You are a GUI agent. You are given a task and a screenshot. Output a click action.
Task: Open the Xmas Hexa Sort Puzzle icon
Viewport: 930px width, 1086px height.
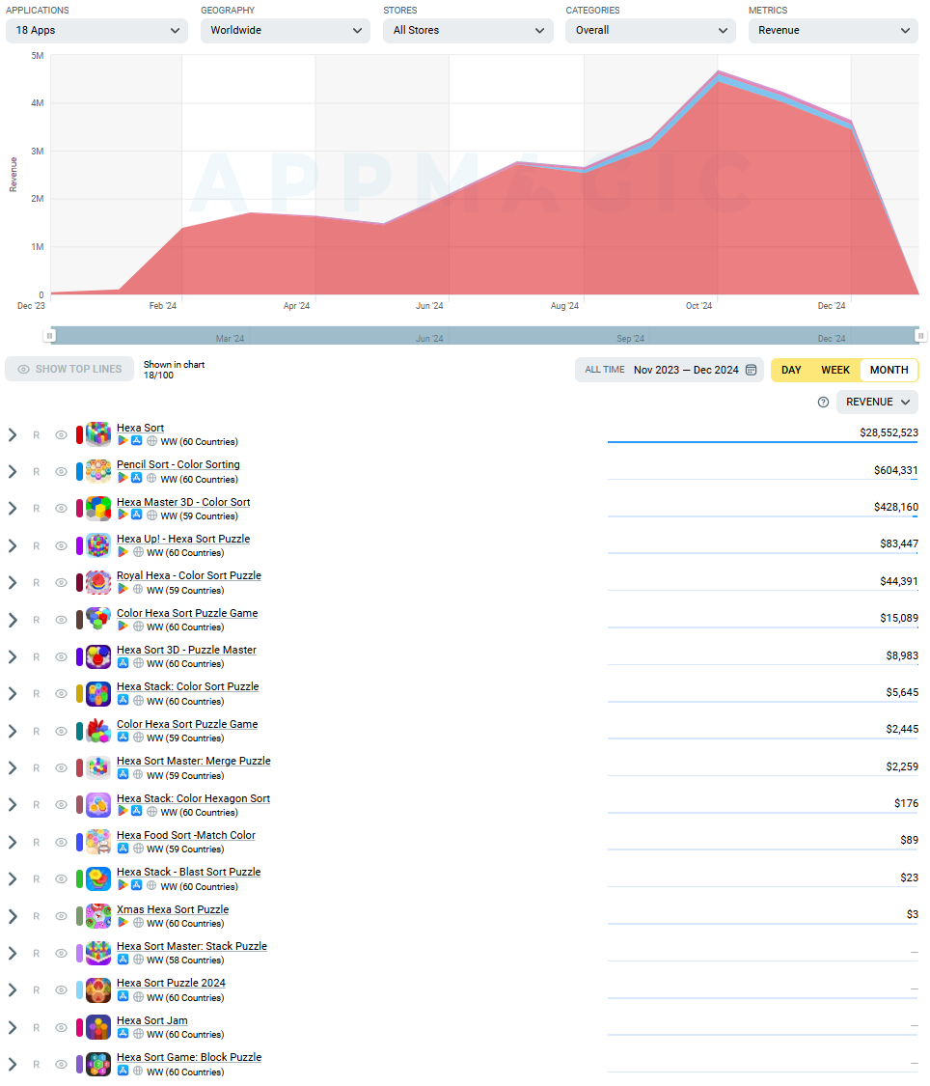tap(98, 916)
